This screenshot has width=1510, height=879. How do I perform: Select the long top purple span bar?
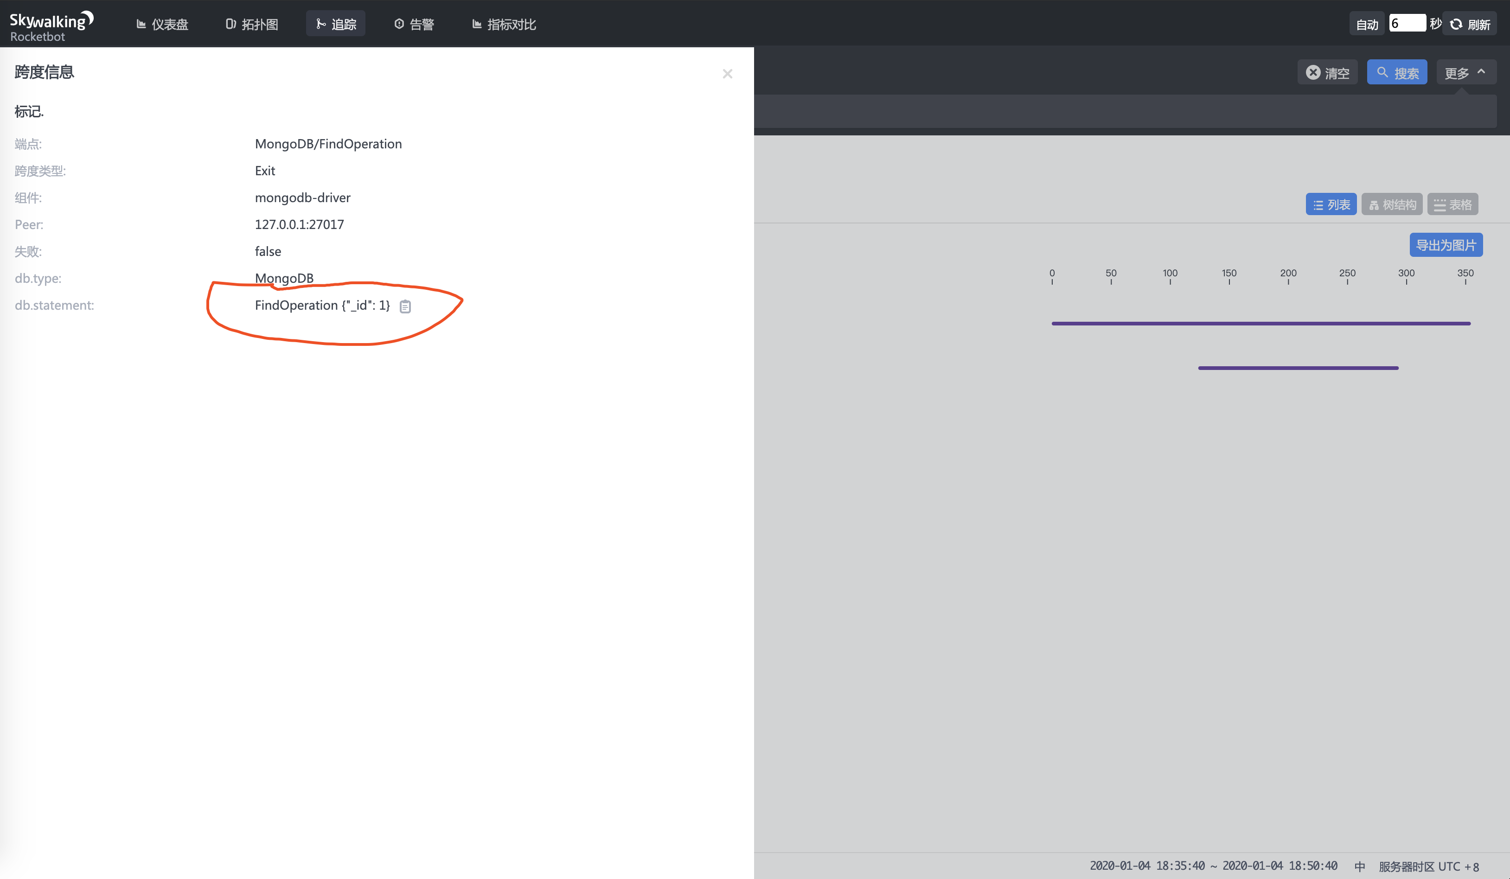click(x=1261, y=324)
